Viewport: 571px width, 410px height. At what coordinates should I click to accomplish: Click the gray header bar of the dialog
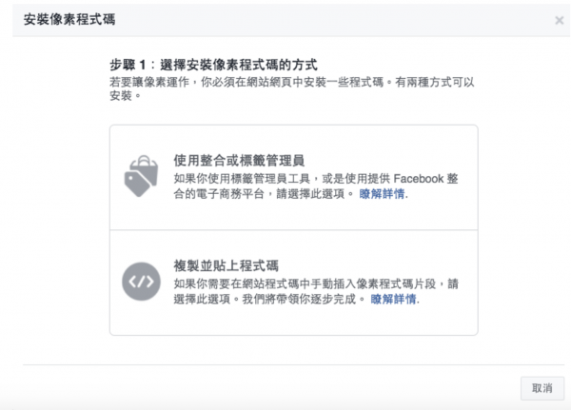(x=291, y=20)
